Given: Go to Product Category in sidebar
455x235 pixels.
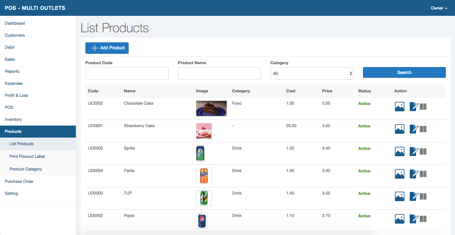Looking at the screenshot, I should tap(26, 169).
